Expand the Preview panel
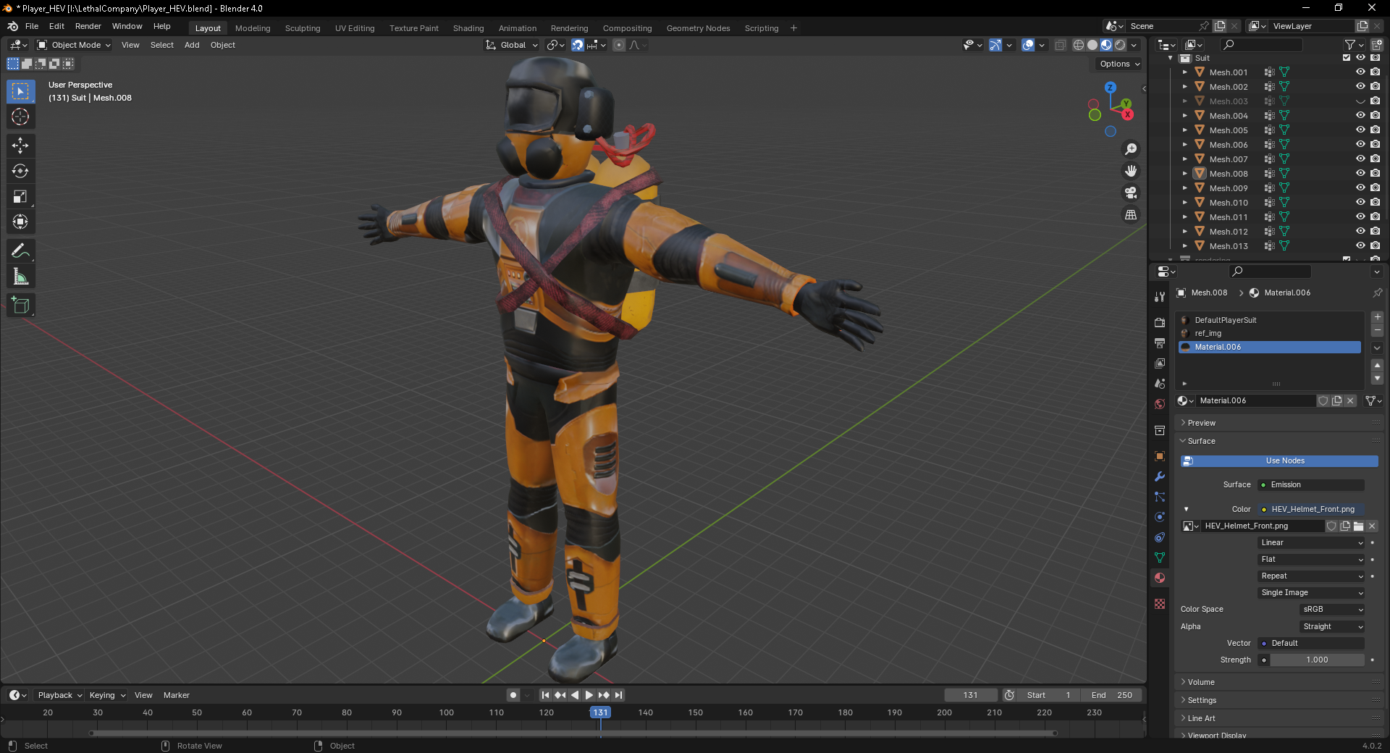 (1201, 423)
